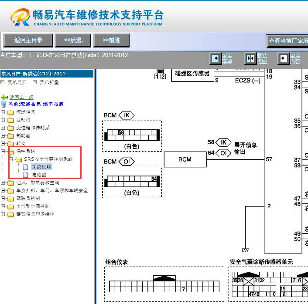
Task: Click the 车身外部、车门 folder icon
Action: pos(10,191)
